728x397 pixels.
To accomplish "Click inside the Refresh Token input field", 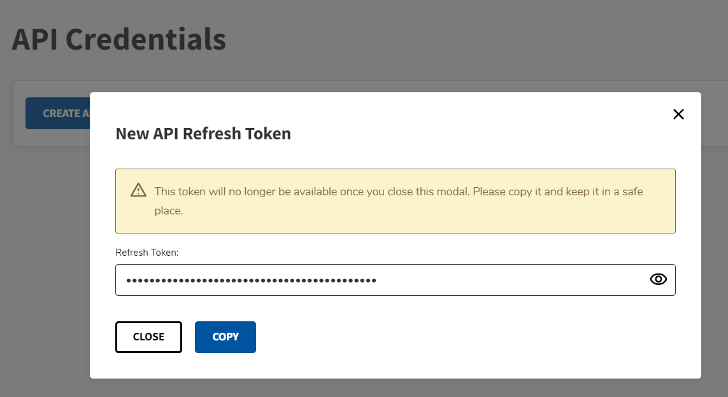I will (x=510, y=280).
